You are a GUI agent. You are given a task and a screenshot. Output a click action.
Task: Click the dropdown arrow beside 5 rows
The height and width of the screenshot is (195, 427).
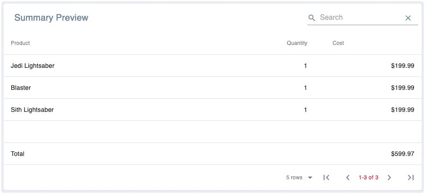(x=310, y=177)
